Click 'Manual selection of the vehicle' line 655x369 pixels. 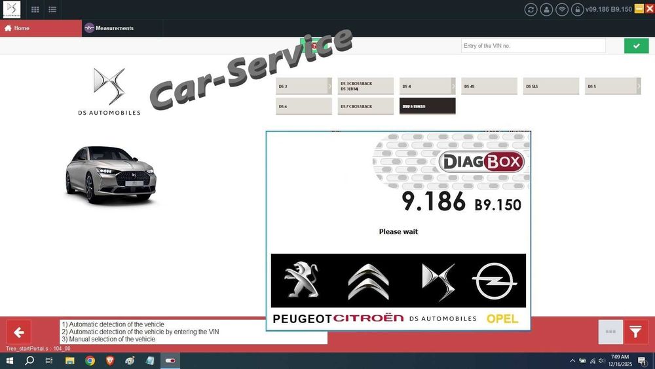[x=108, y=340]
